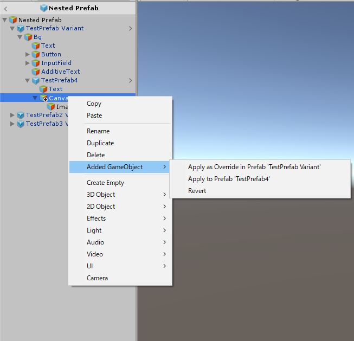Select the Nested Prefab root row
Image resolution: width=354 pixels, height=341 pixels.
[68, 20]
